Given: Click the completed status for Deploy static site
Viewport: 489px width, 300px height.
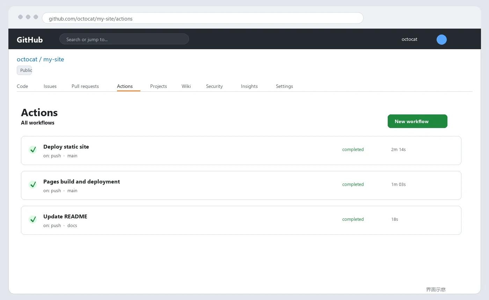Looking at the screenshot, I should pos(353,150).
